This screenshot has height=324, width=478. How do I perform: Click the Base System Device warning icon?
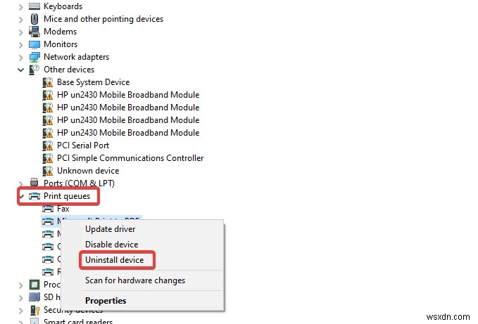[48, 82]
